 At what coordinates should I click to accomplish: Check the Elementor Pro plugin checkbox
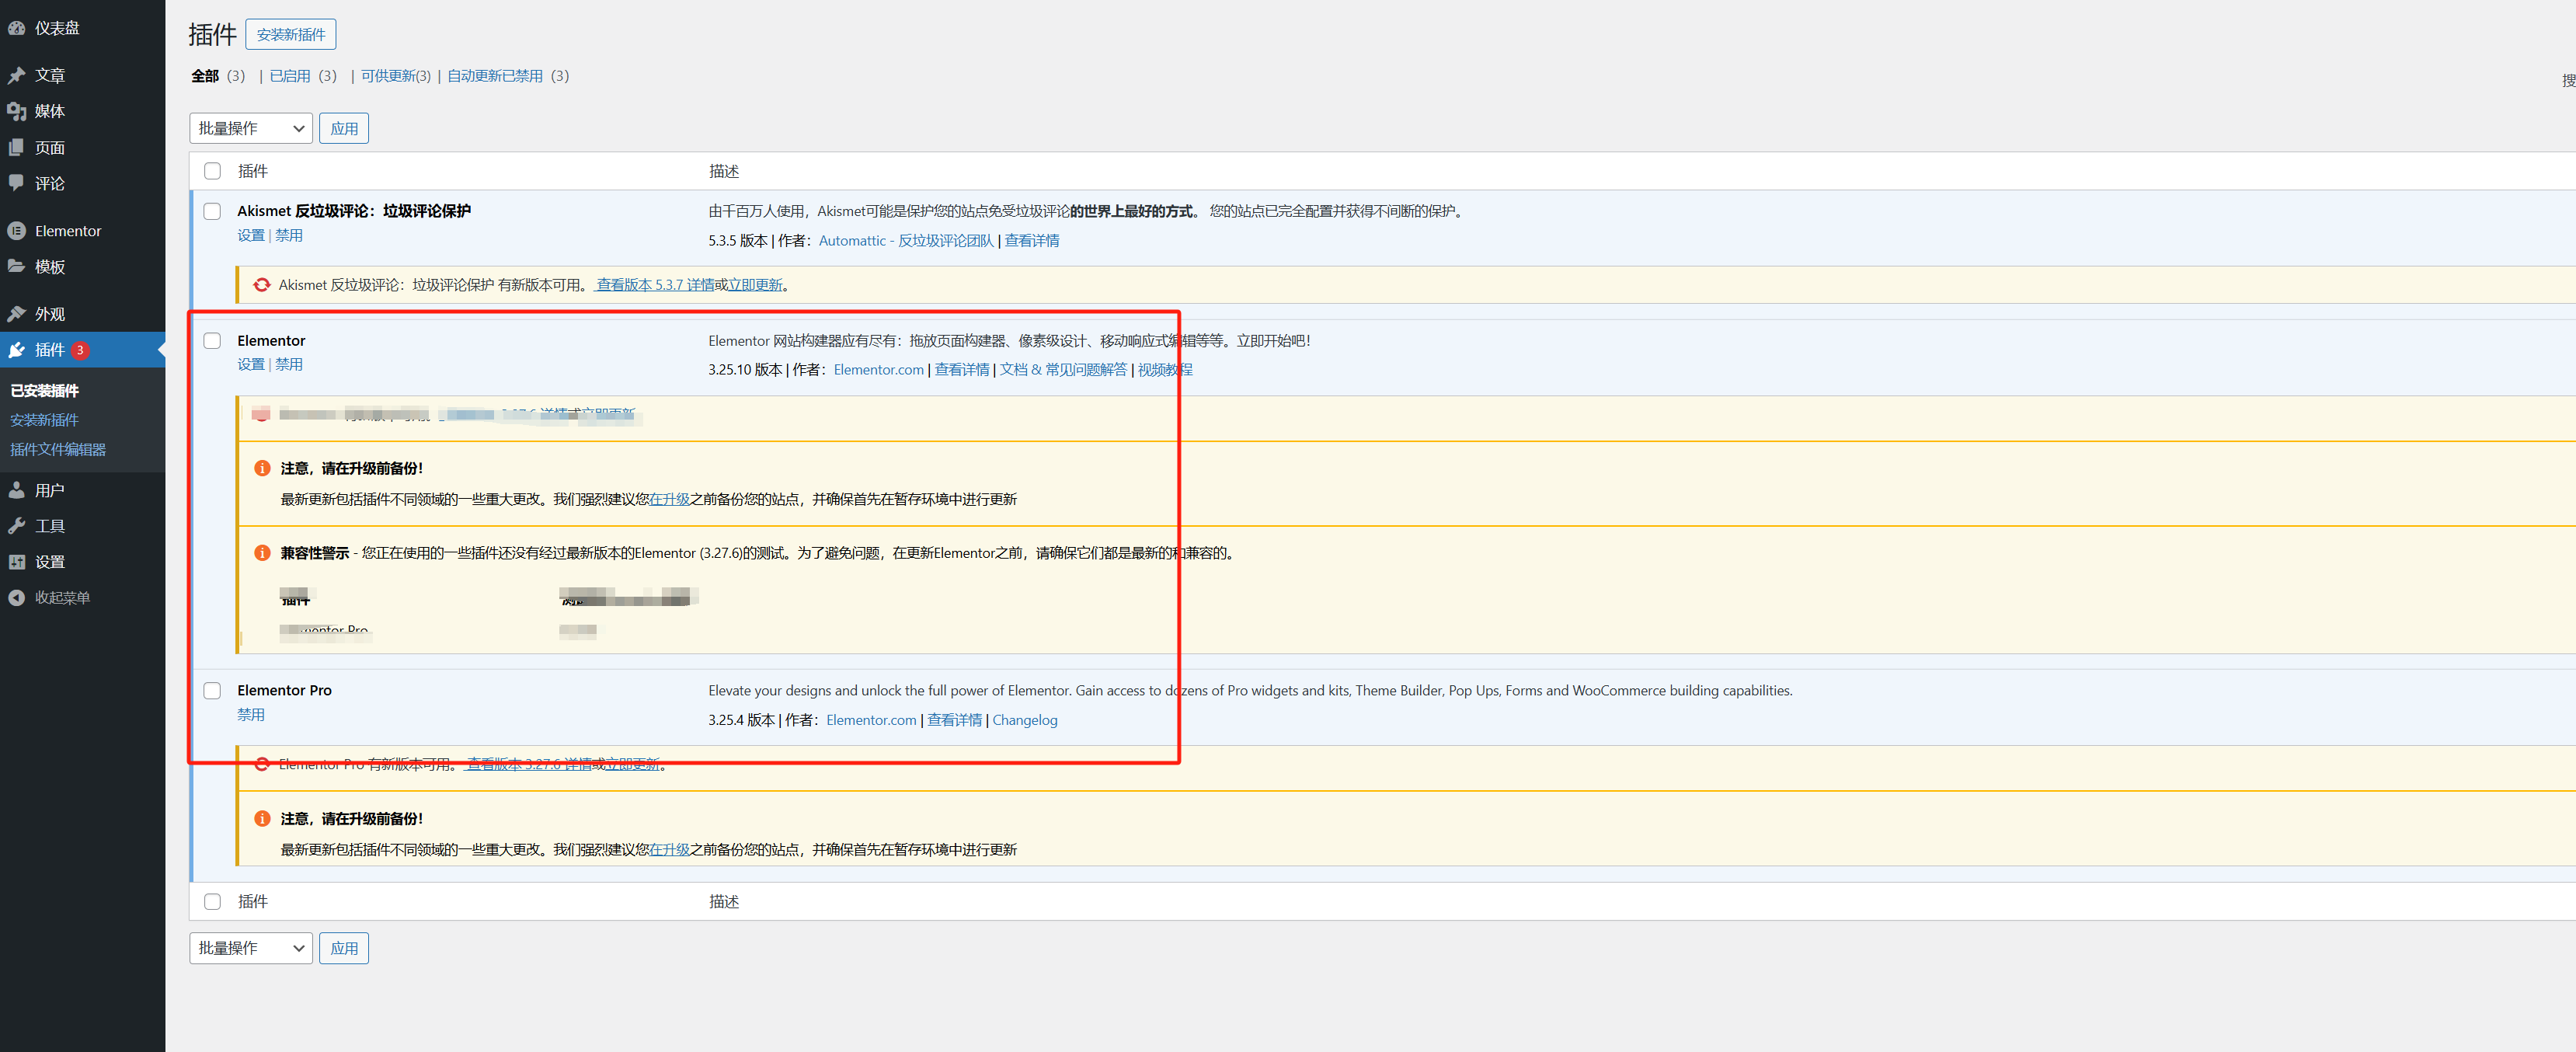coord(212,691)
